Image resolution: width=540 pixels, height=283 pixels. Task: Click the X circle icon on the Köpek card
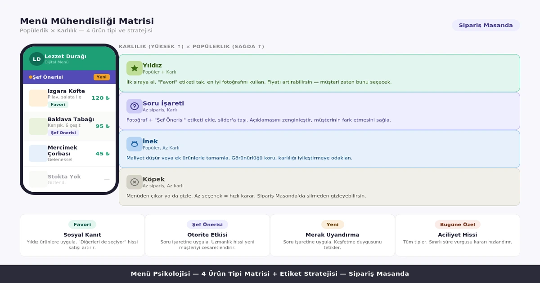pos(134,182)
